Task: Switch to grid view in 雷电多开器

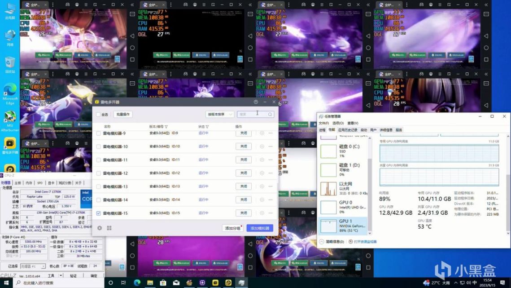Action: point(109,228)
